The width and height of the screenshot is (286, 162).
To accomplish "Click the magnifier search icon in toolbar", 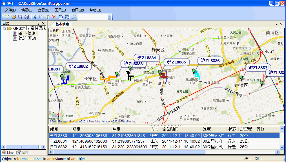I will (x=74, y=17).
